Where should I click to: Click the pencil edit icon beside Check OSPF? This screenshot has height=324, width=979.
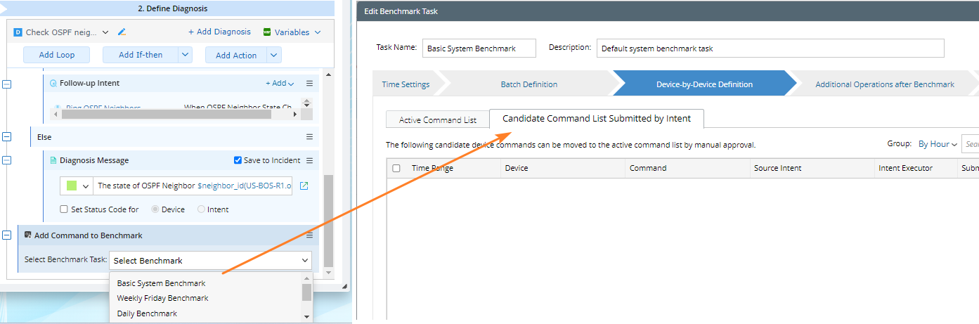coord(122,32)
